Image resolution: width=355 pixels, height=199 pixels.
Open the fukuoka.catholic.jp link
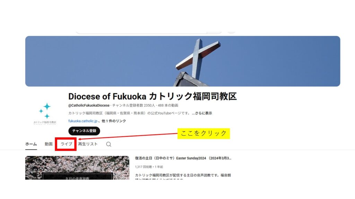coord(83,121)
